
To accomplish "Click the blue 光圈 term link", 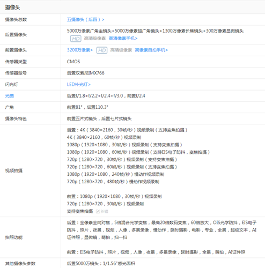I will (10, 96).
